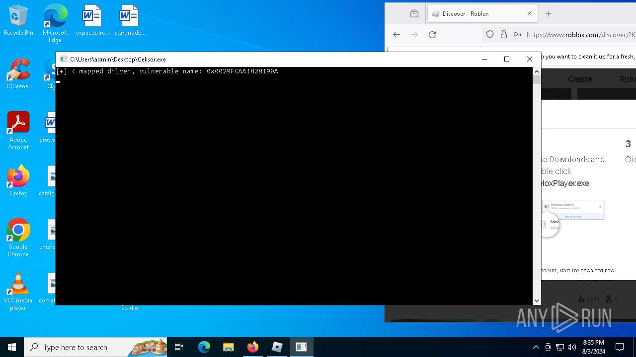Click the permissions key icon in address bar
The image size is (636, 357).
point(518,34)
